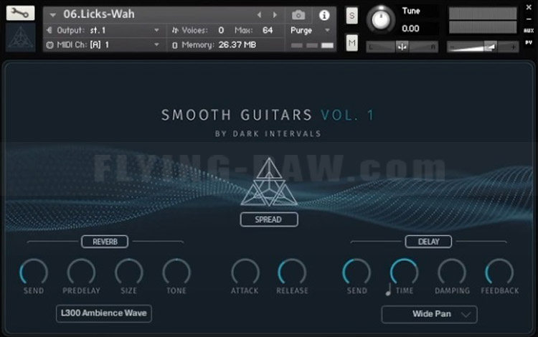This screenshot has height=337, width=538.
Task: Click the PREDELAY knob
Action: pyautogui.click(x=81, y=272)
